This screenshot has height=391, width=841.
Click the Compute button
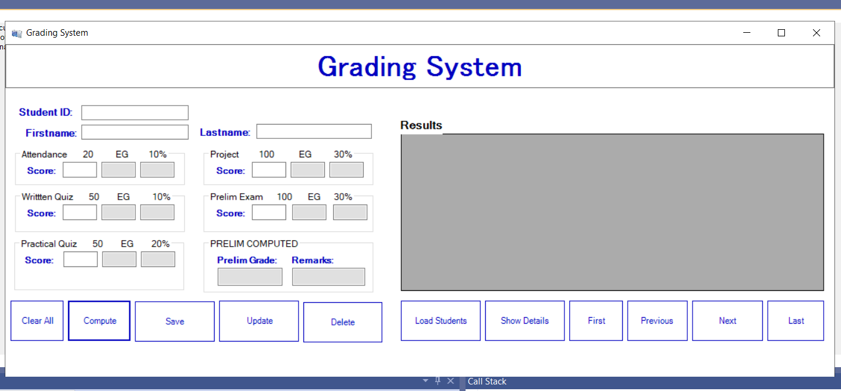point(100,321)
